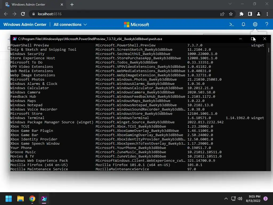This screenshot has width=273, height=205.
Task: Click 'Feedback Hub' row text
Action: click(x=23, y=97)
